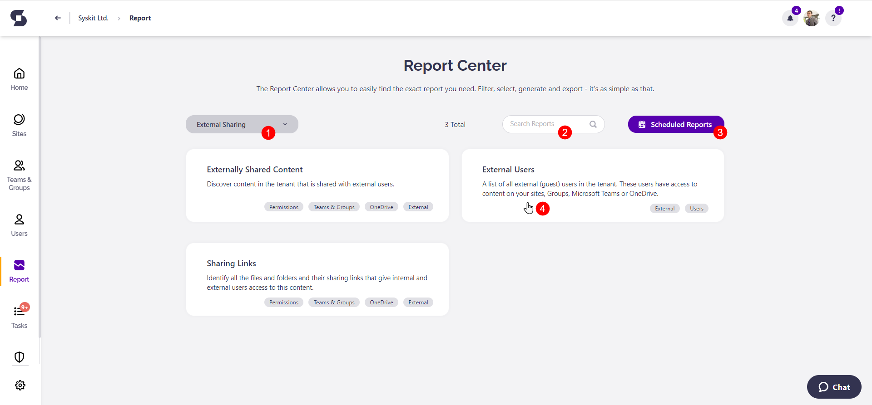Click External tag on Sharing Links card
This screenshot has width=872, height=405.
click(418, 302)
